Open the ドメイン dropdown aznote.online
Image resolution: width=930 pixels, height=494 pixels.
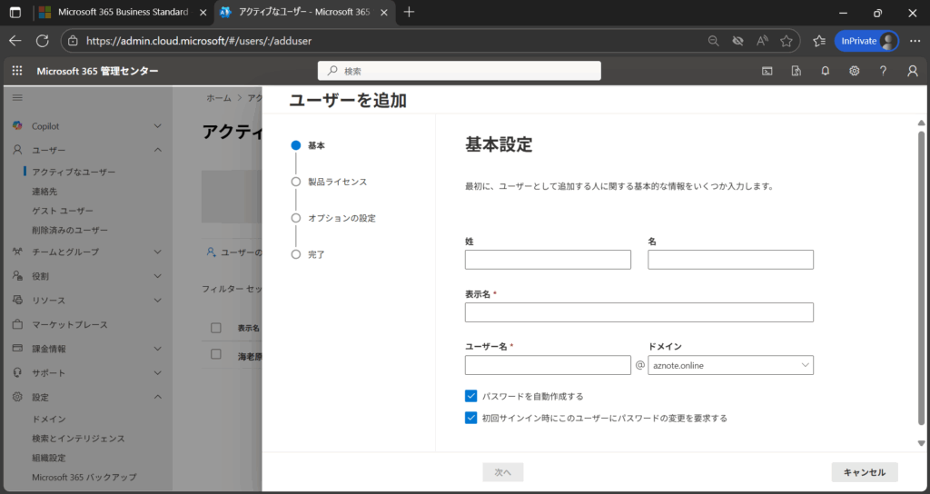point(730,365)
